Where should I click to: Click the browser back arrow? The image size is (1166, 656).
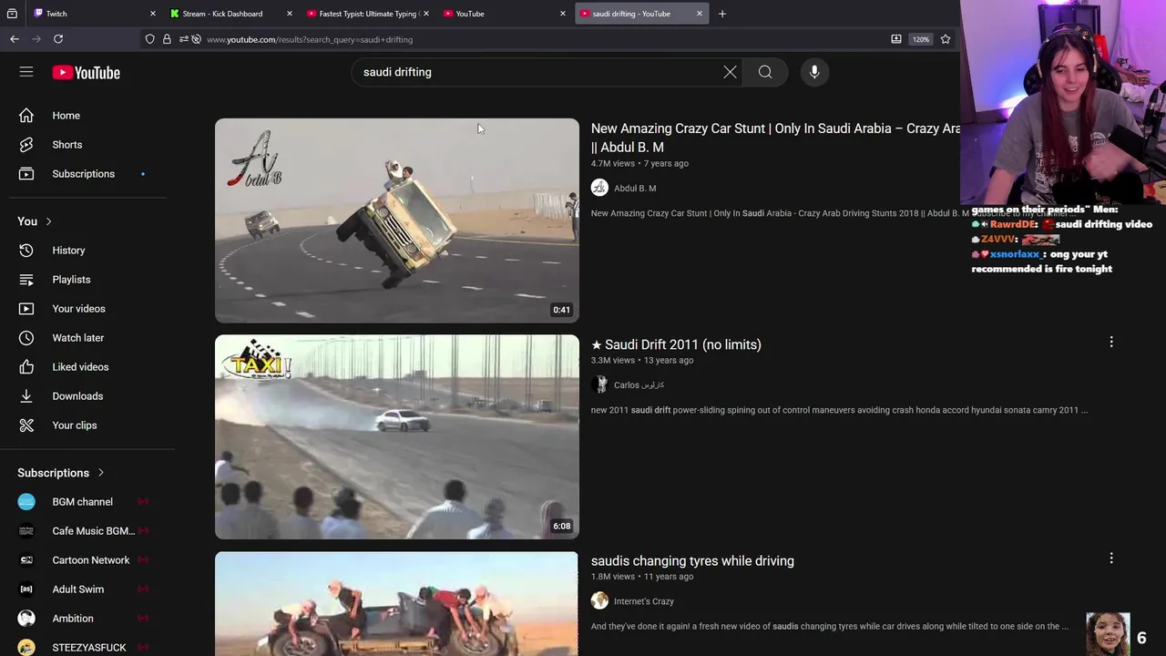(x=15, y=39)
